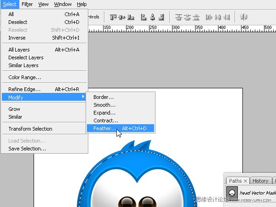Choose Expand in the Modify submenu
Viewport: 276px width, 207px height.
(121, 113)
